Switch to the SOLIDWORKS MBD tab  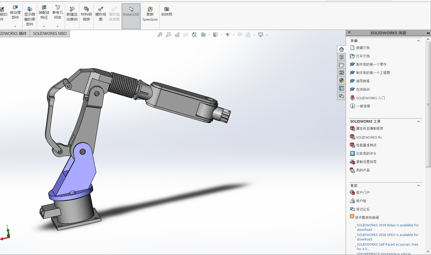[50, 34]
